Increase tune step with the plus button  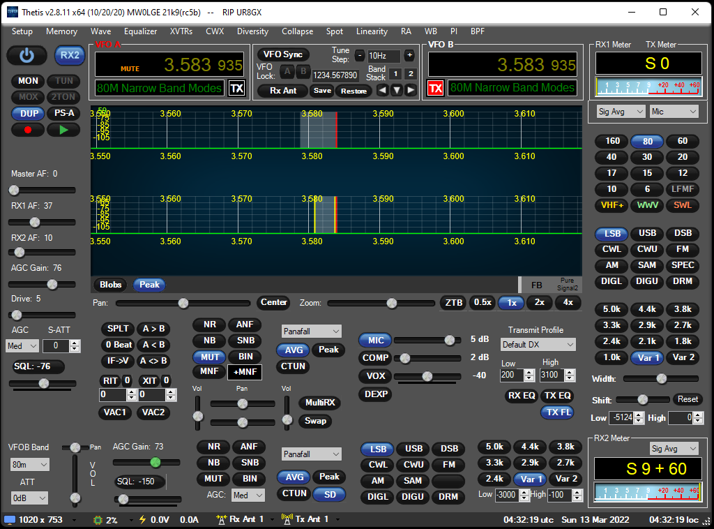pyautogui.click(x=409, y=55)
